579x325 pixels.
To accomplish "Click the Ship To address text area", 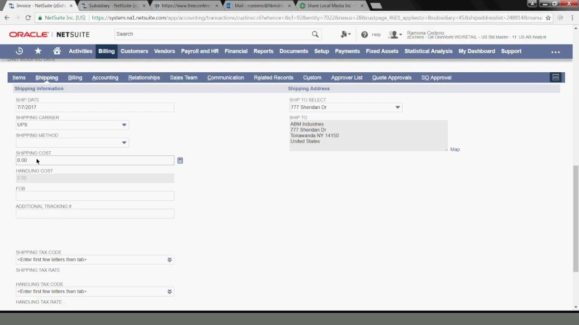I will (x=368, y=135).
